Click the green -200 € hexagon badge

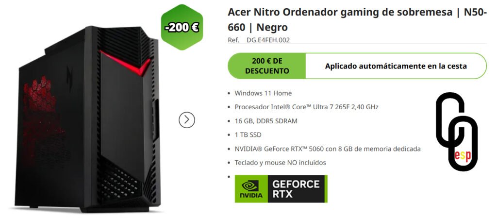click(x=182, y=27)
